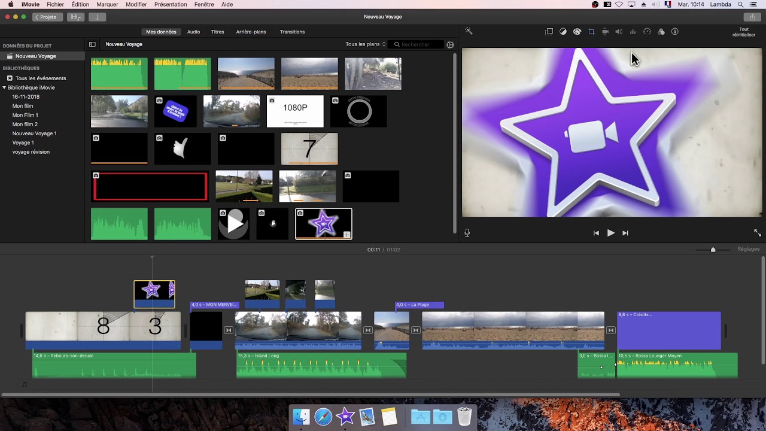Open the Présentation menu

(171, 4)
